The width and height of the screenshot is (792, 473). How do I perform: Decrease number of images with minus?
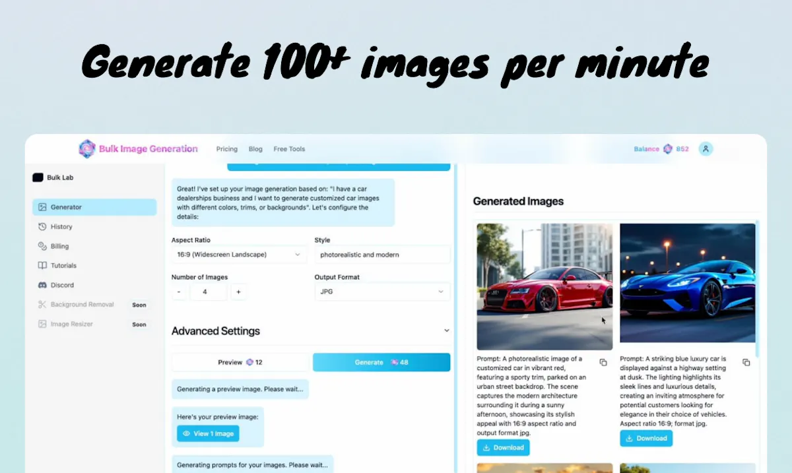pos(179,292)
